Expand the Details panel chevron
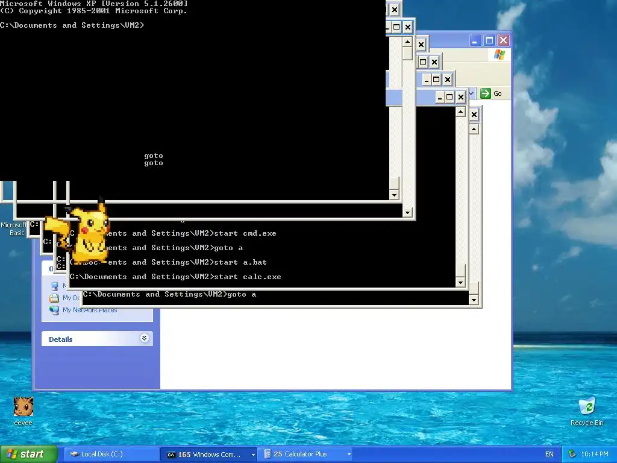617x463 pixels. tap(144, 338)
